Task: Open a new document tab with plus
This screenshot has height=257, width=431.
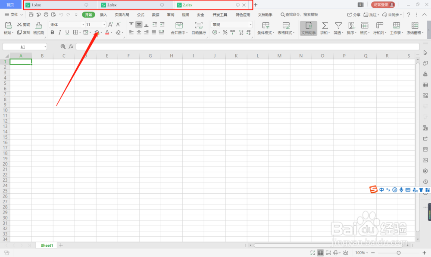Action: 256,5
